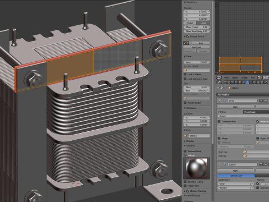Enable Backface Culling checkbox
This screenshot has width=269, height=202.
(185, 182)
